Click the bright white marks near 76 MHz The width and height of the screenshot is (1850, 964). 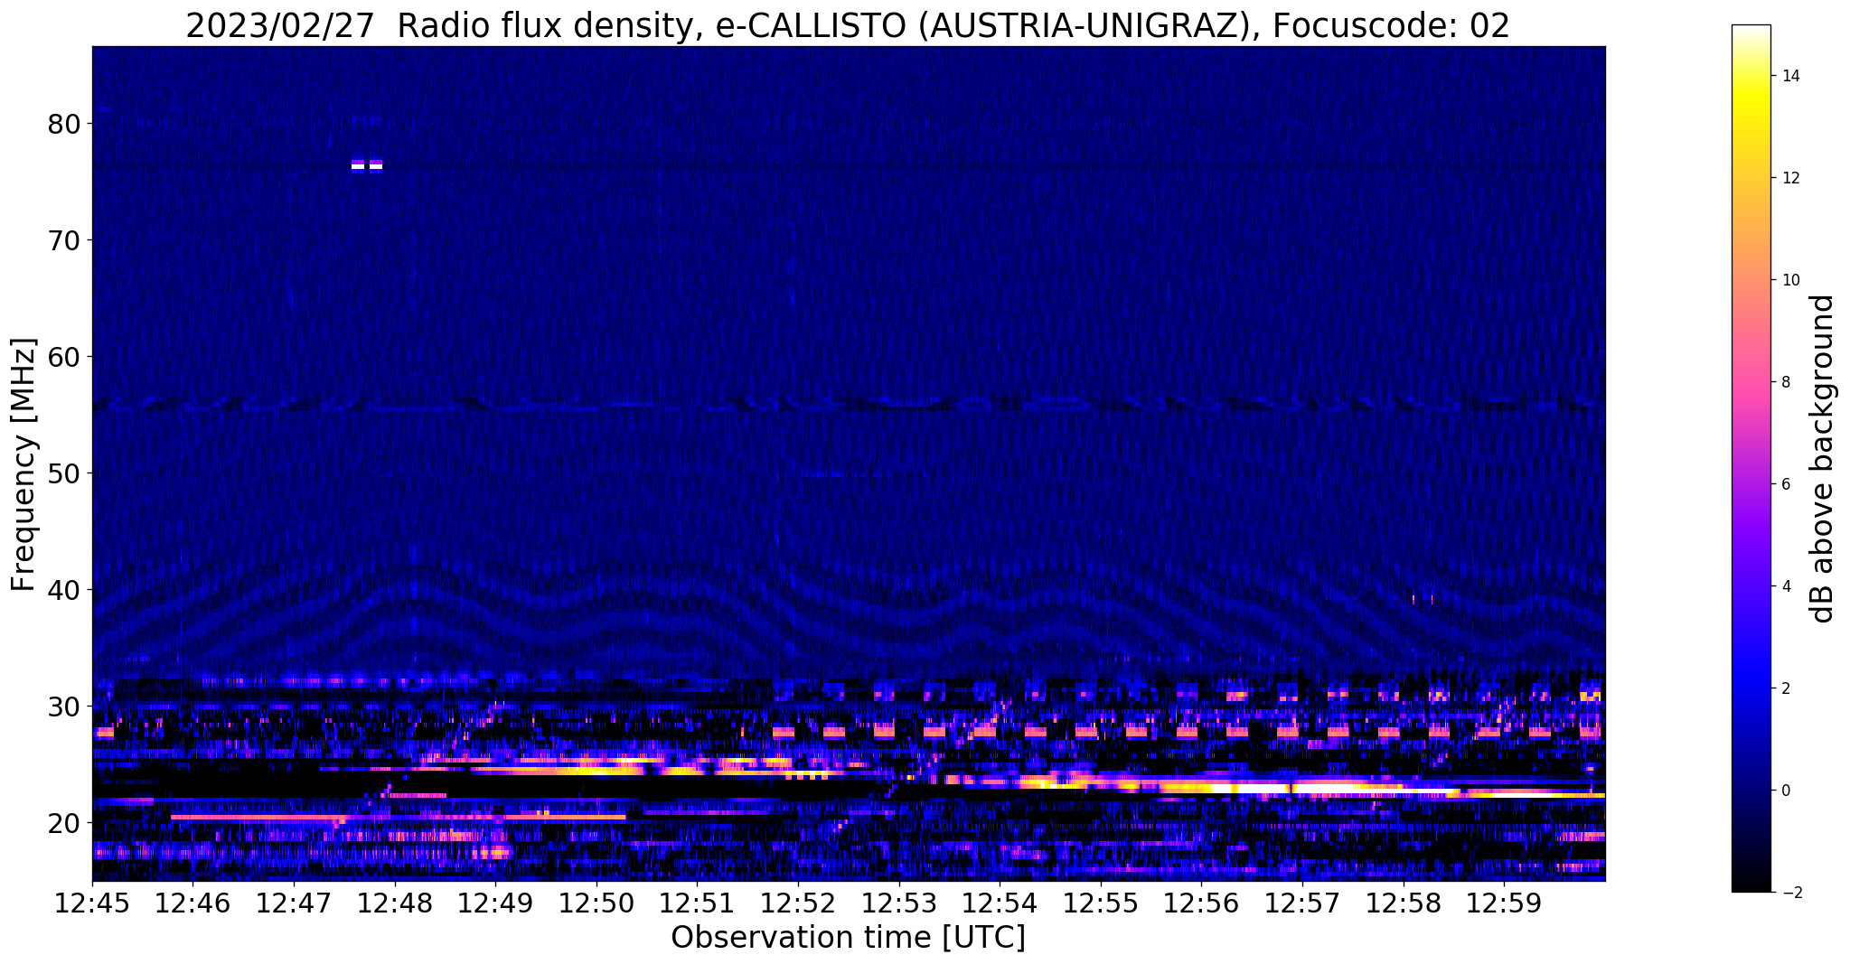367,164
